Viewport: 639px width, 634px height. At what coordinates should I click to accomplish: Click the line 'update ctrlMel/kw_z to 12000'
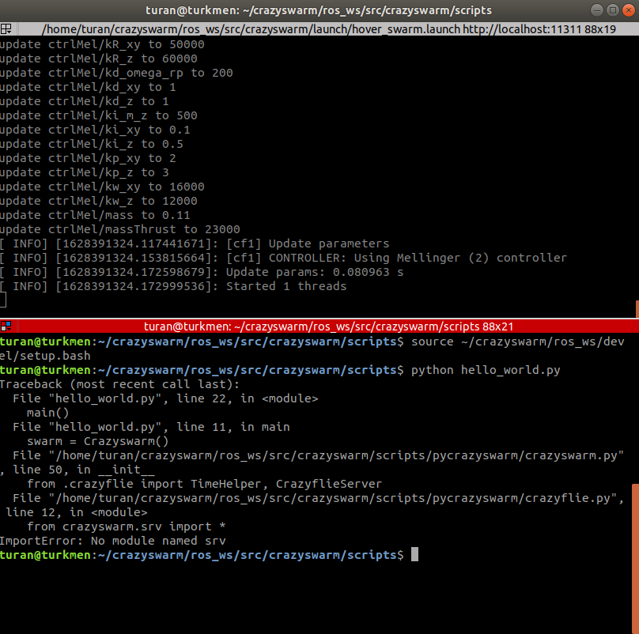click(x=99, y=202)
